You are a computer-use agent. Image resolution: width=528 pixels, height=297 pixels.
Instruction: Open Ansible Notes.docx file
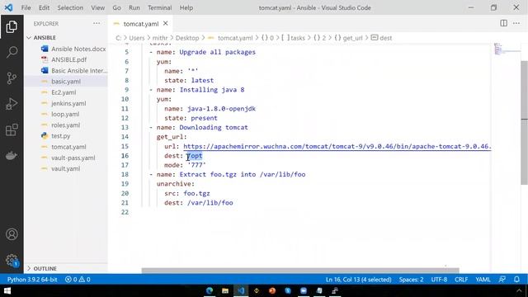pyautogui.click(x=78, y=49)
